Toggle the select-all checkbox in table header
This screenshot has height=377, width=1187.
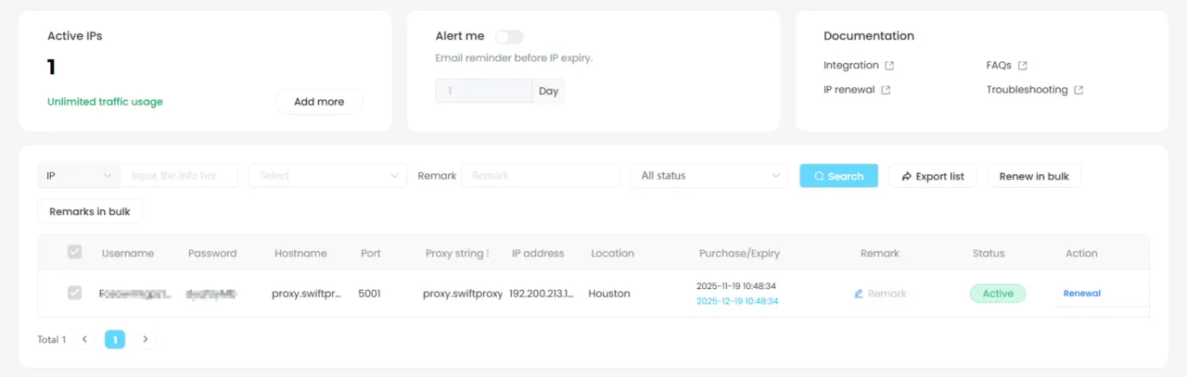coord(75,252)
